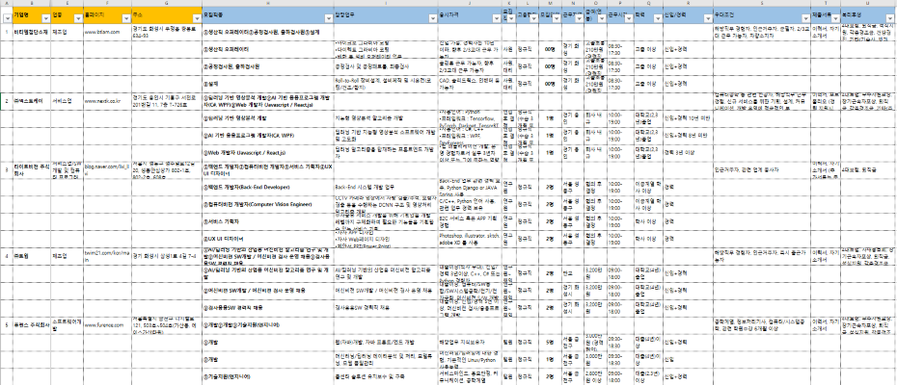Select the 컴퓨터비전 개발자(Computer Vision Engineer) cell
Screen dimensions: 897x385
pyautogui.click(x=258, y=204)
